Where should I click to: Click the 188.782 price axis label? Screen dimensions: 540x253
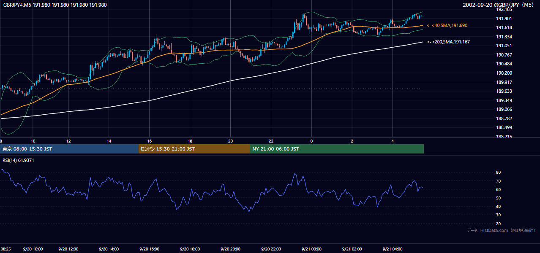coord(504,118)
